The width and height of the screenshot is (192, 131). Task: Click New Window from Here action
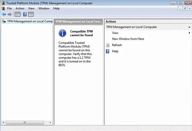pos(128,39)
